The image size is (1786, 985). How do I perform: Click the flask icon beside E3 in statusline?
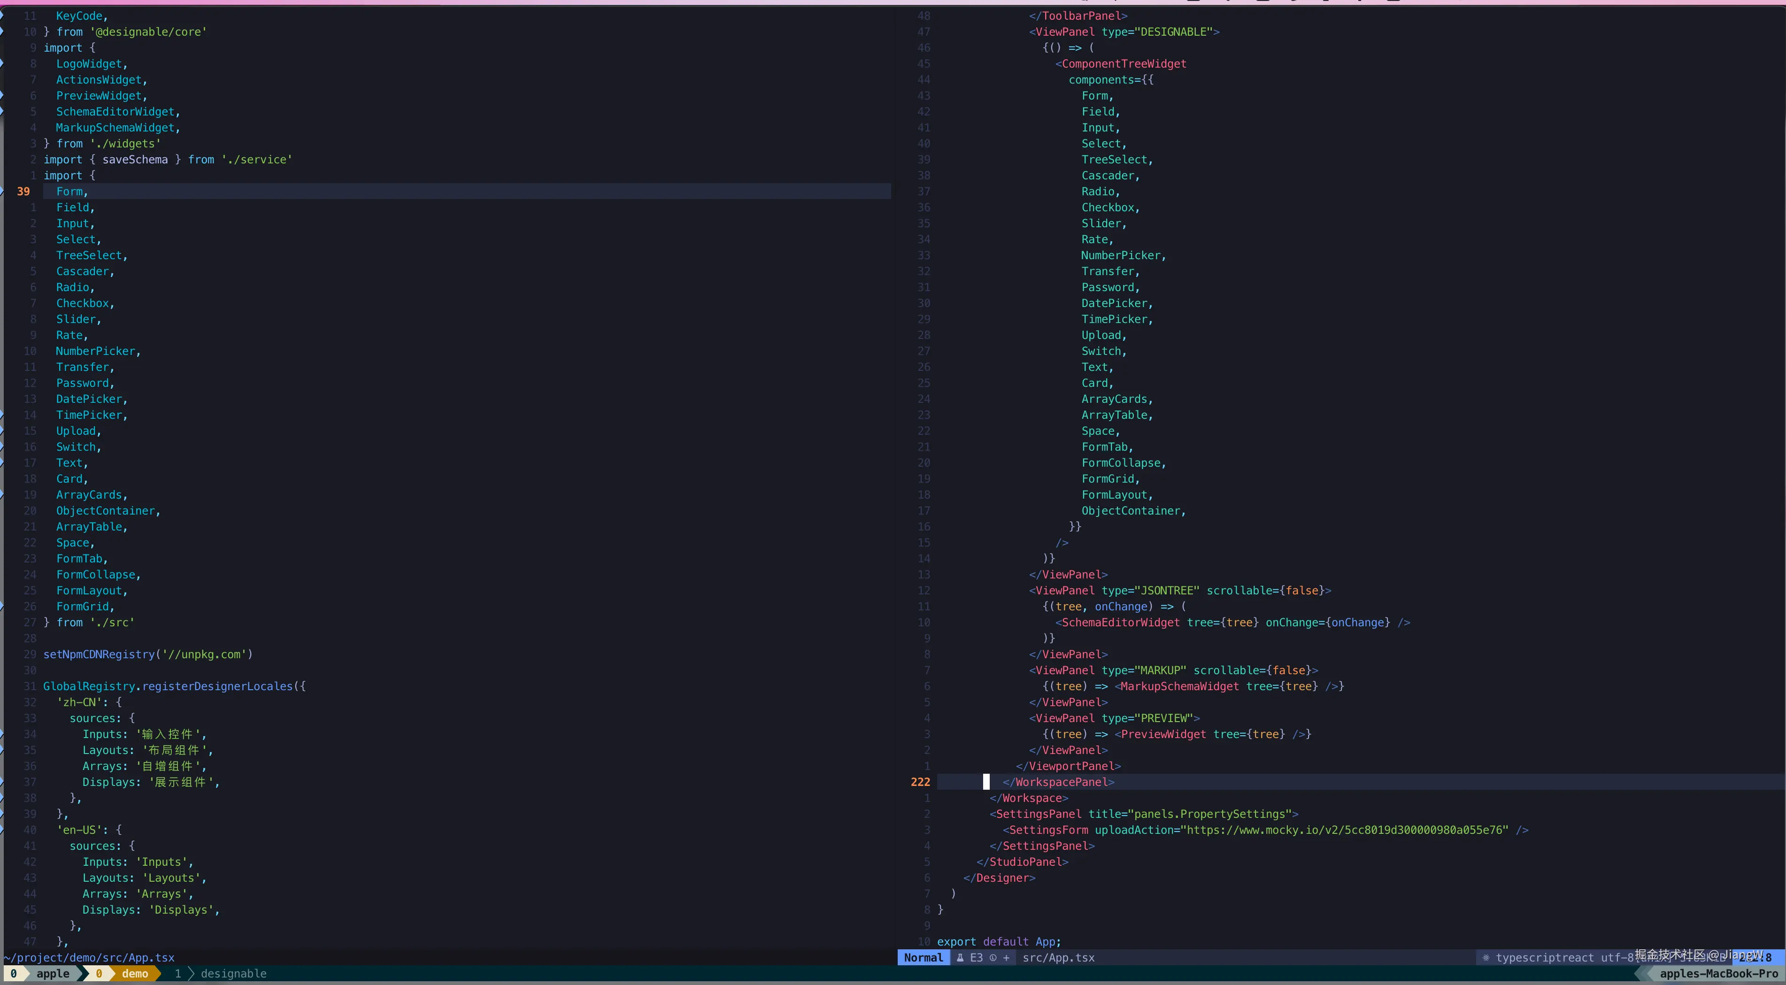tap(960, 957)
